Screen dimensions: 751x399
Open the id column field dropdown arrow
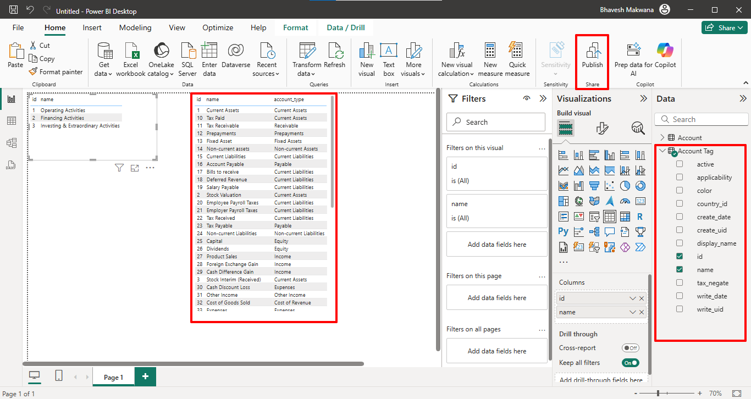tap(632, 298)
